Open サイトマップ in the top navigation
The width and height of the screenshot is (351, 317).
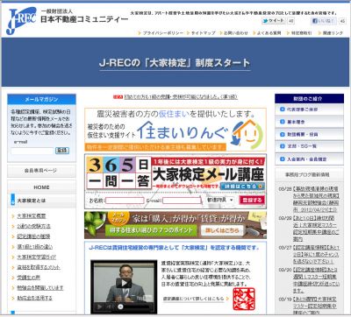point(201,33)
